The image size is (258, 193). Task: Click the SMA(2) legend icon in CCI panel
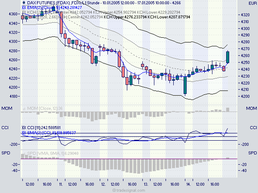click(24, 133)
